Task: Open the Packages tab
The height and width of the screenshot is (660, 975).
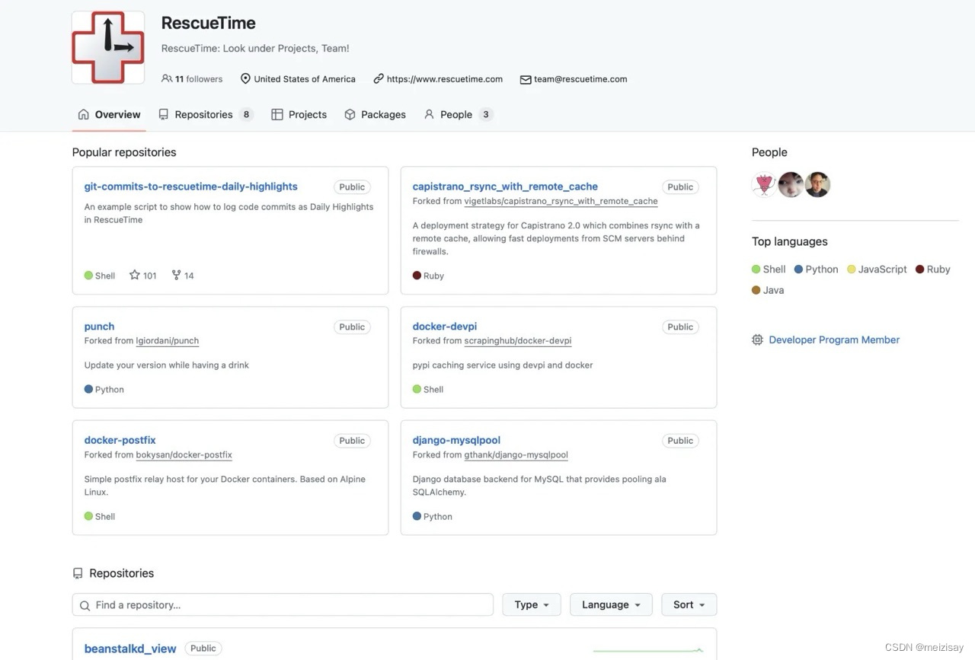Action: point(375,114)
